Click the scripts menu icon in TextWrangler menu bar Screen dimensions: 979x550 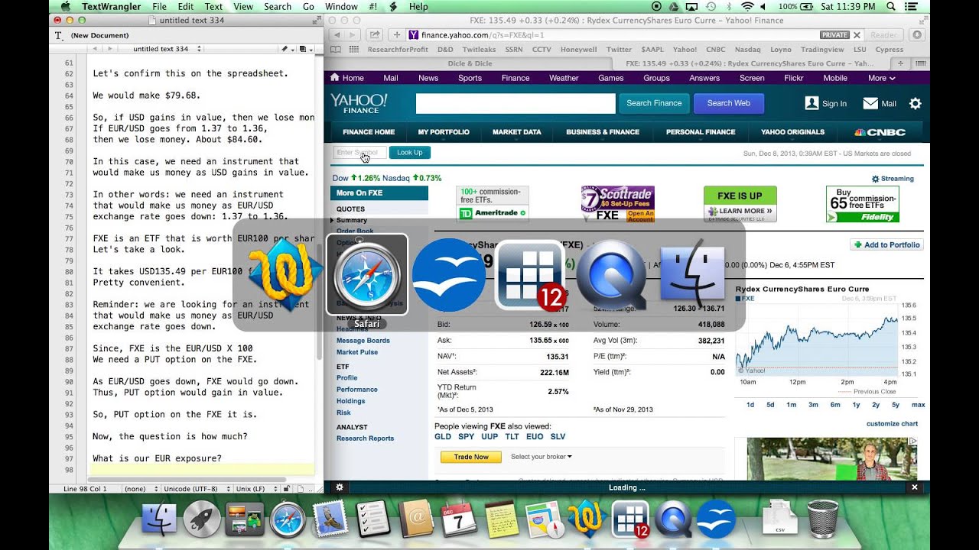pyautogui.click(x=393, y=6)
